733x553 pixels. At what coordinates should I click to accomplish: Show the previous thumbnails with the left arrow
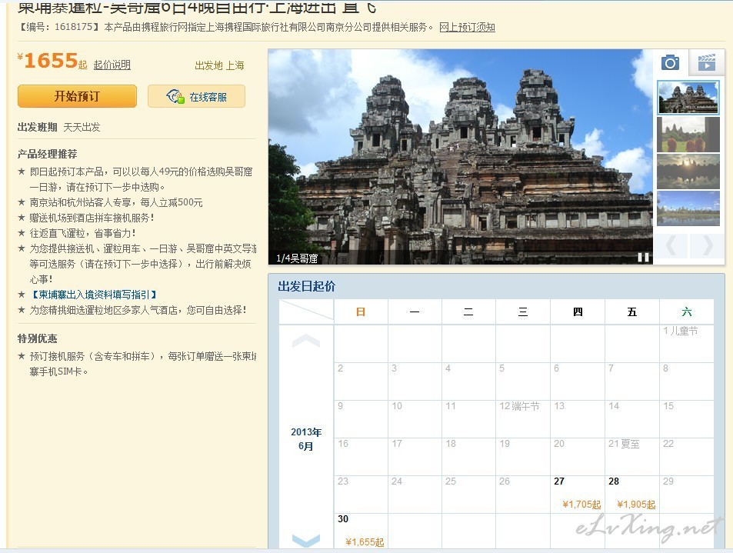click(x=671, y=245)
